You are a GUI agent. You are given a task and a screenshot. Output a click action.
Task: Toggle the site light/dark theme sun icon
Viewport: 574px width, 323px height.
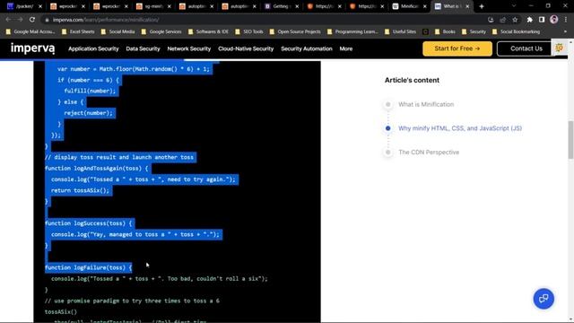559,48
